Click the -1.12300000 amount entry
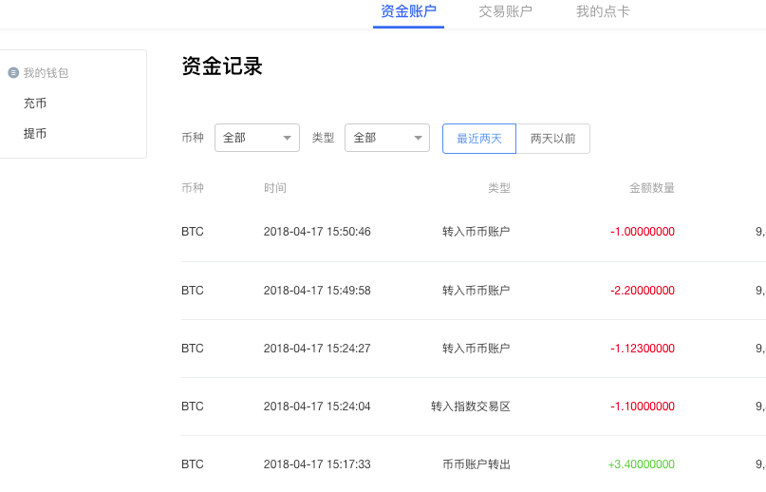 (x=642, y=349)
